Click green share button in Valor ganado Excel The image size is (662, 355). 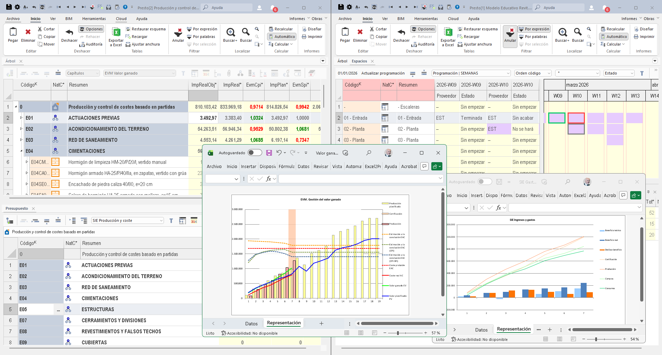click(437, 166)
